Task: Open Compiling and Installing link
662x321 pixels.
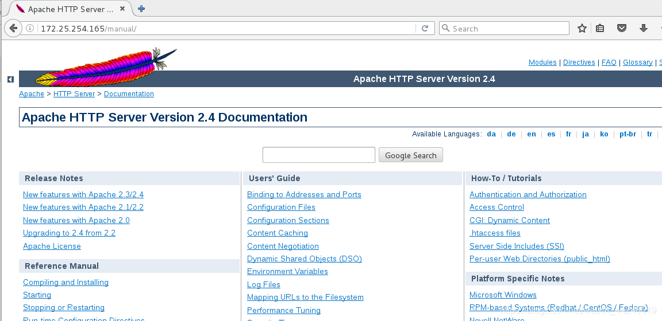Action: [66, 282]
